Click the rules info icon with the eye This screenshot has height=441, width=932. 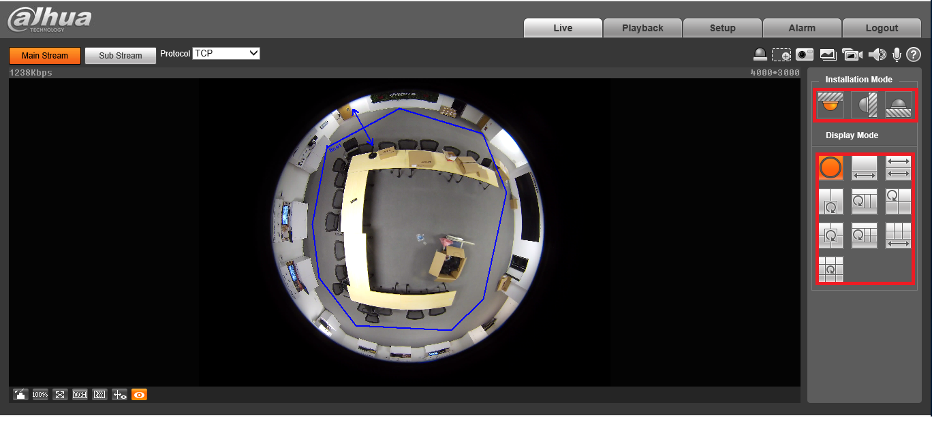click(119, 394)
